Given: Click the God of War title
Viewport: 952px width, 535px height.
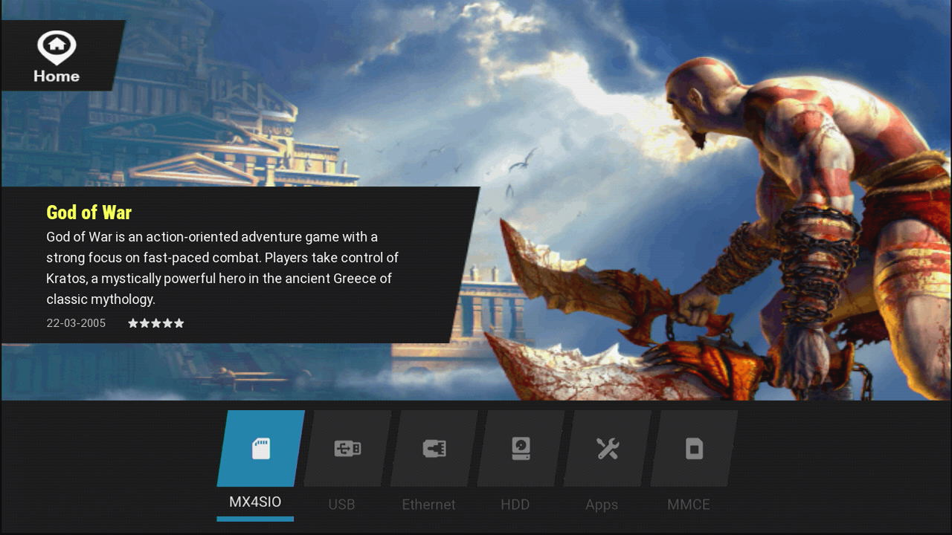Looking at the screenshot, I should 89,213.
